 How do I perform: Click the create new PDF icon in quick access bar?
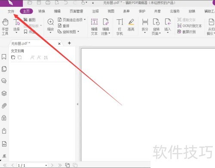tap(57, 3)
